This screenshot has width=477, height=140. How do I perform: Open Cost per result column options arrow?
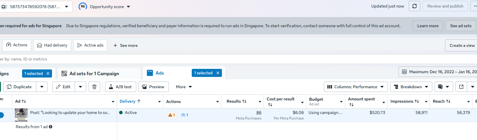click(x=302, y=102)
